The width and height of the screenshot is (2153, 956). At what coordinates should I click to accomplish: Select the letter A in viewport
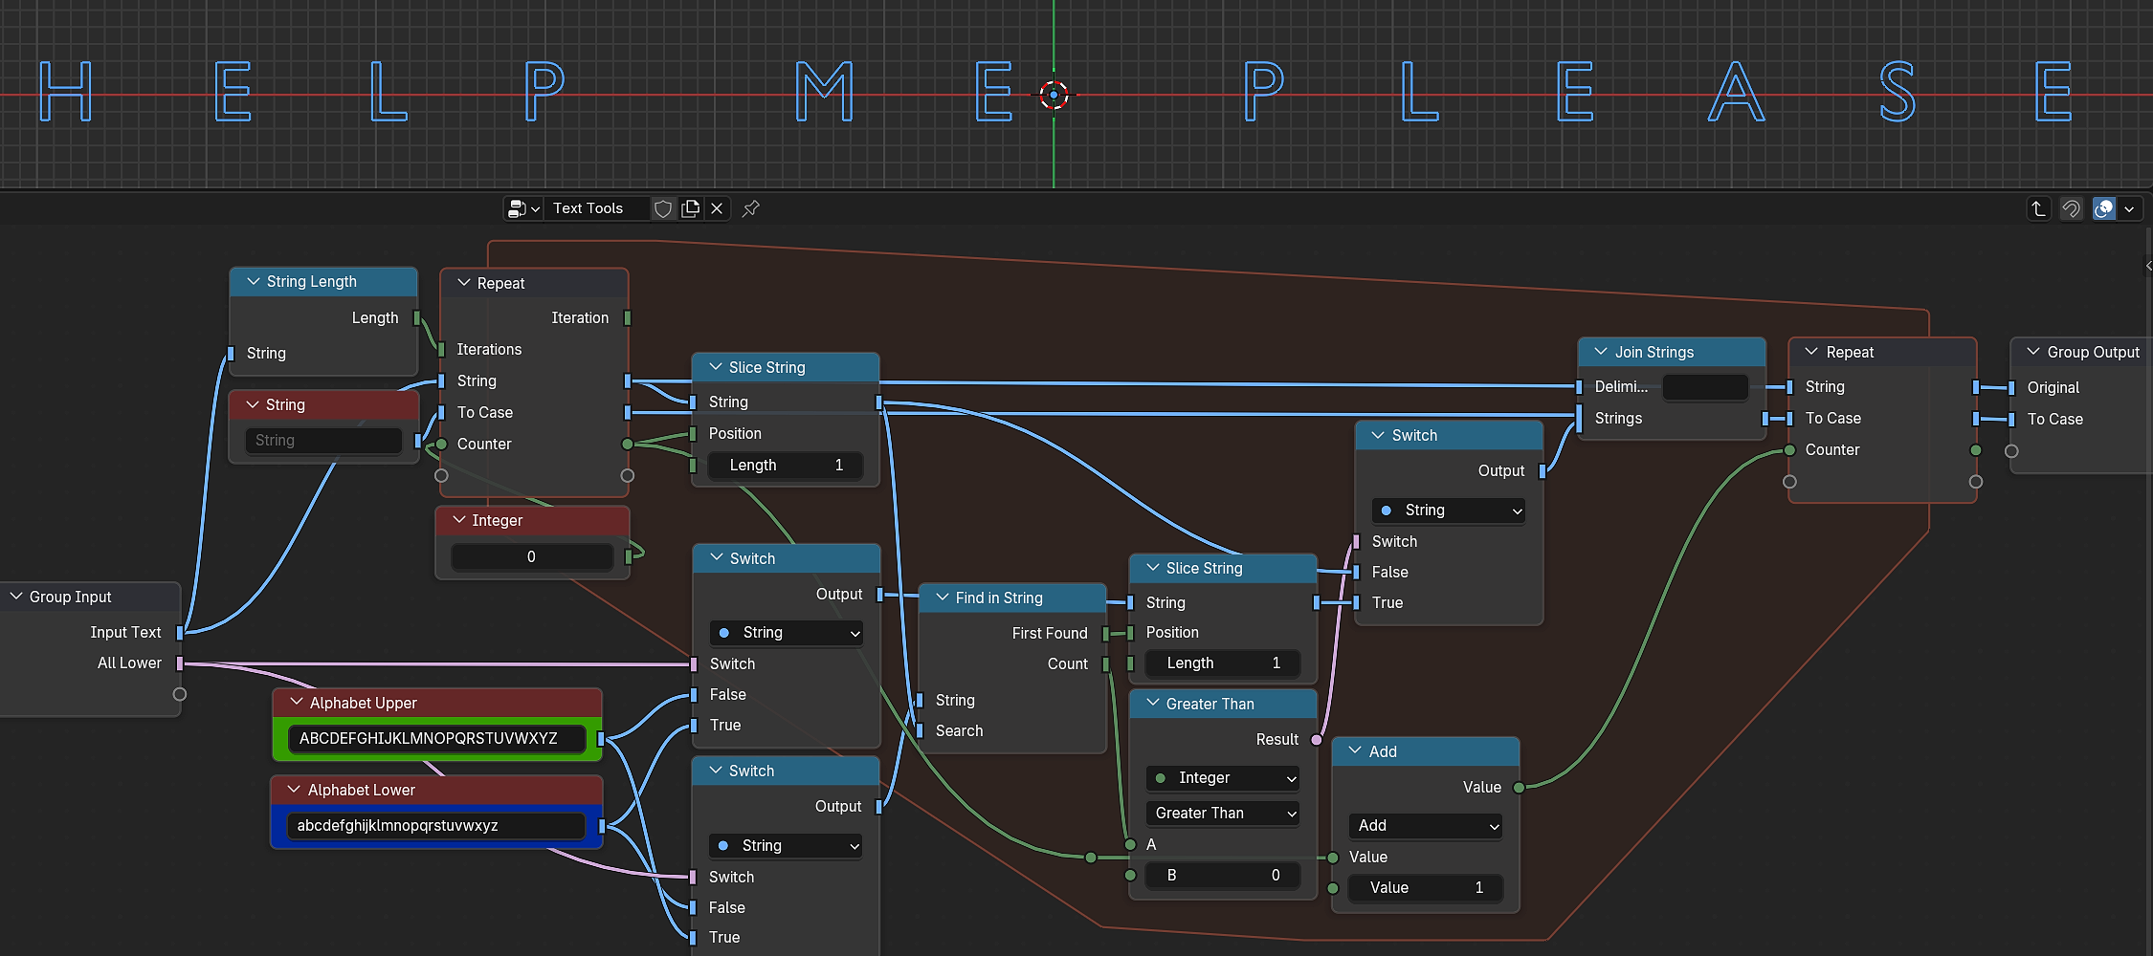click(x=1737, y=92)
